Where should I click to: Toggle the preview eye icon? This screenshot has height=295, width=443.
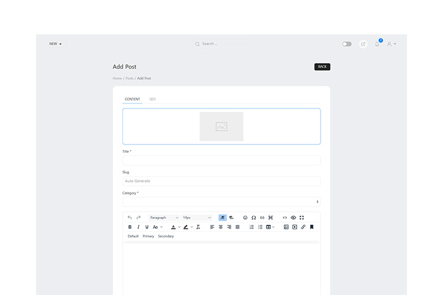[x=293, y=218]
